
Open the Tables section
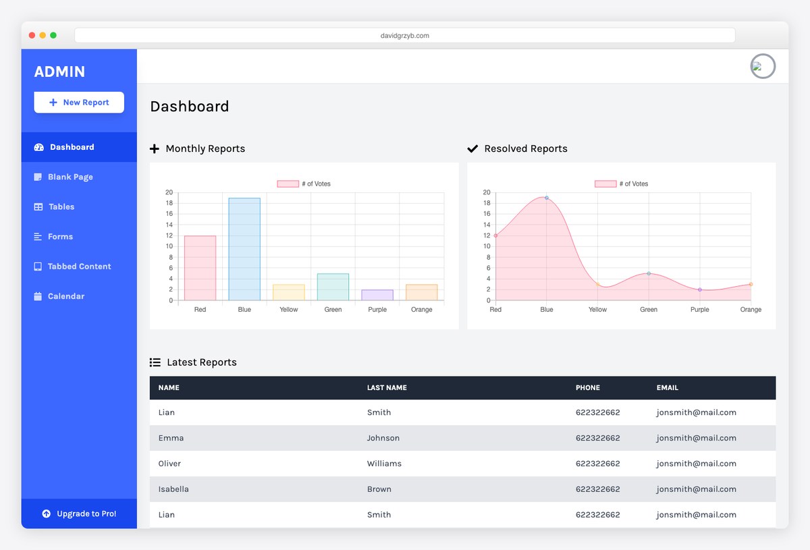(79, 207)
